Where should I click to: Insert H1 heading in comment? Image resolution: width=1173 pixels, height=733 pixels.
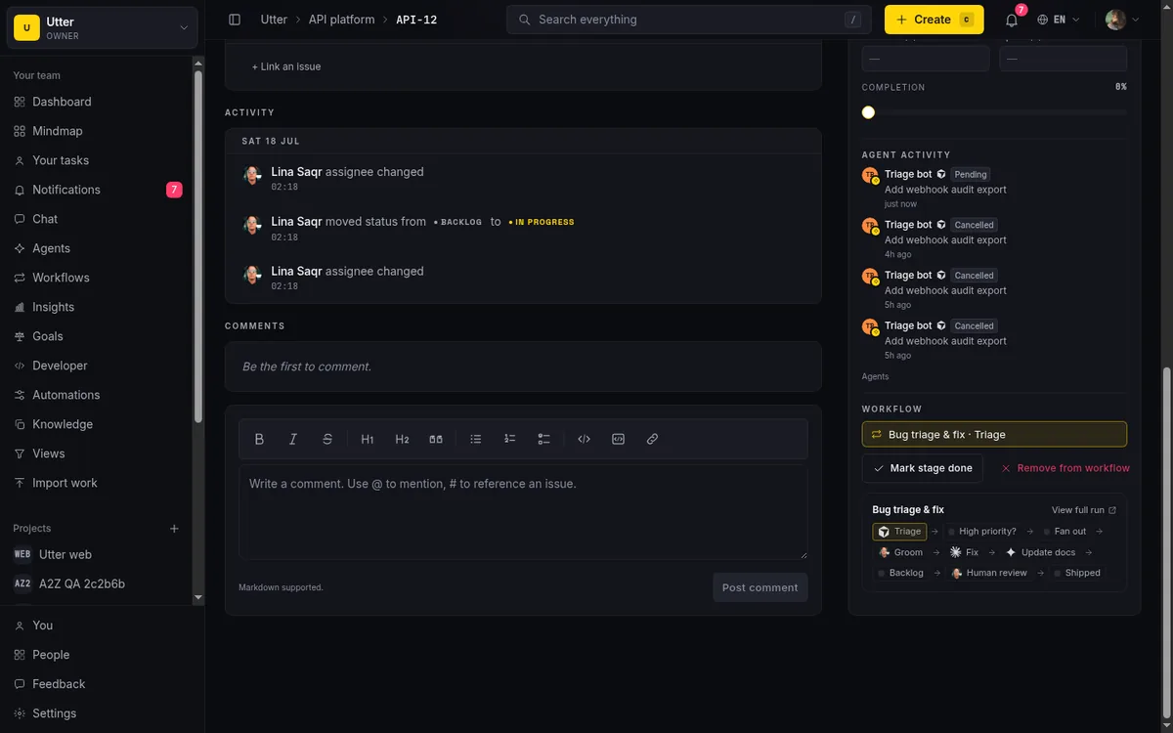point(368,440)
